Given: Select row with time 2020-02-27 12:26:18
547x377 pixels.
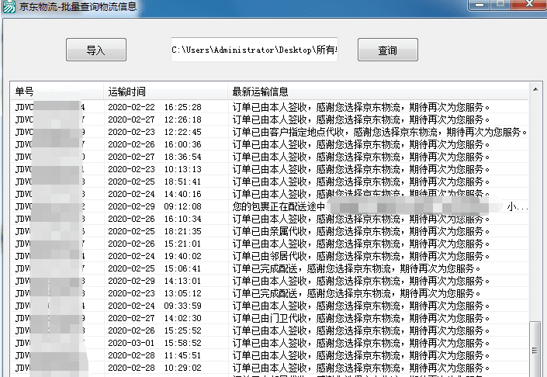Looking at the screenshot, I should [270, 119].
